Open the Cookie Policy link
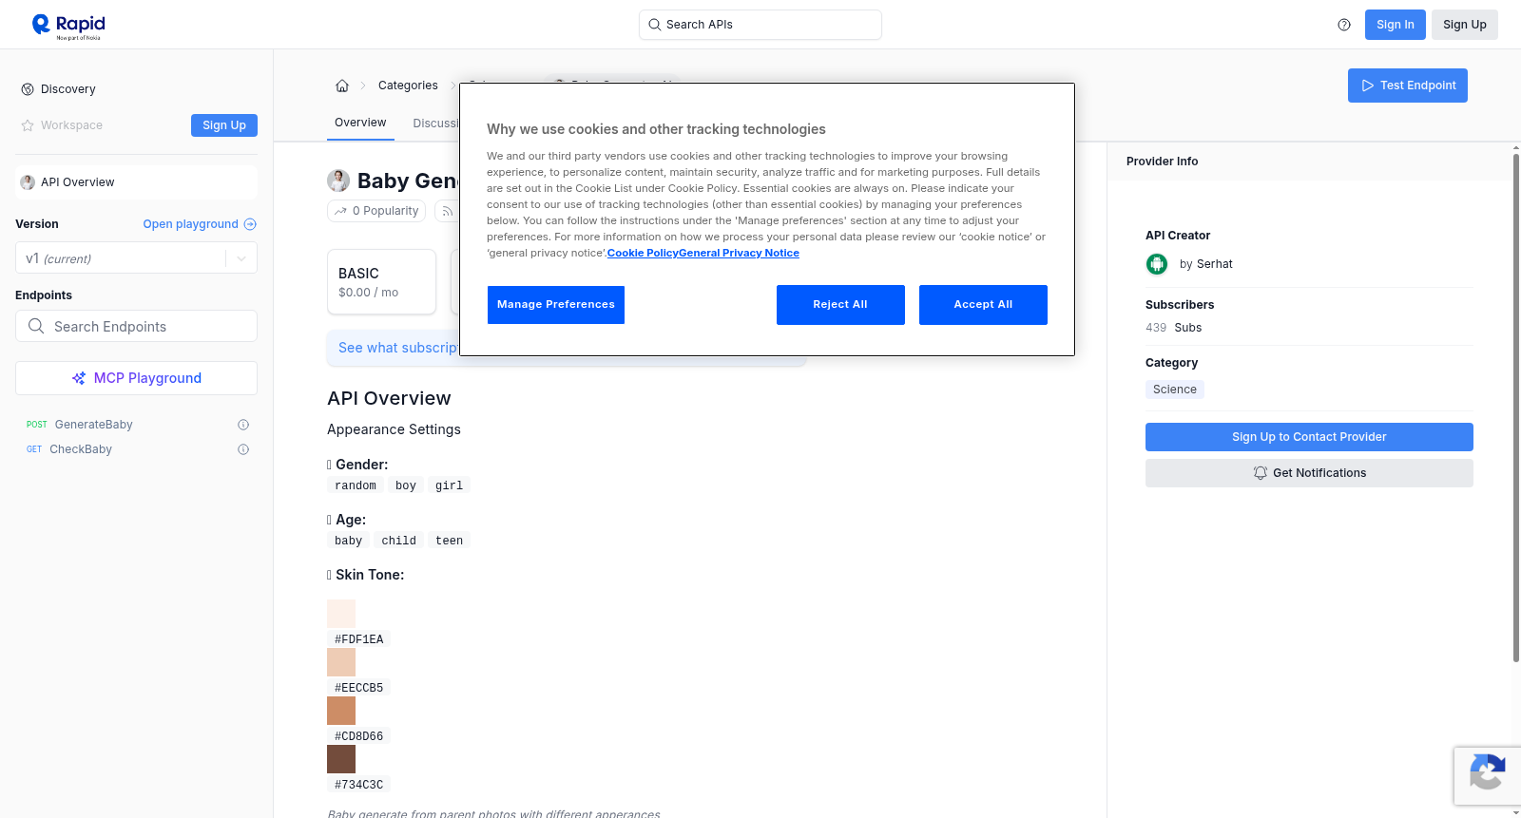Viewport: 1521px width, 818px height. [x=643, y=253]
